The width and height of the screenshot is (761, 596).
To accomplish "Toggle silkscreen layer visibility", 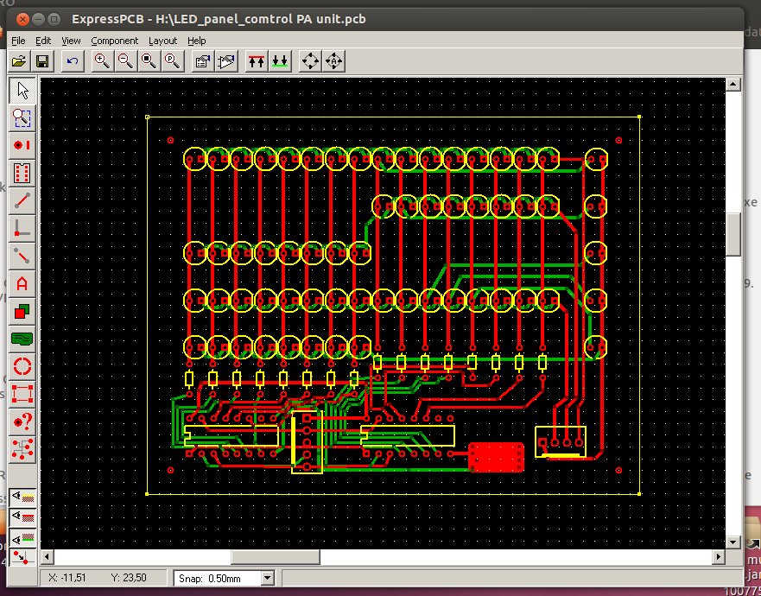I will 22,498.
